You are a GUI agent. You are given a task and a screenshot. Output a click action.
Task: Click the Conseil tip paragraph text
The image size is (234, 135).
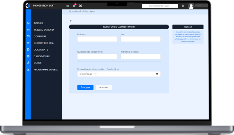tap(188, 37)
